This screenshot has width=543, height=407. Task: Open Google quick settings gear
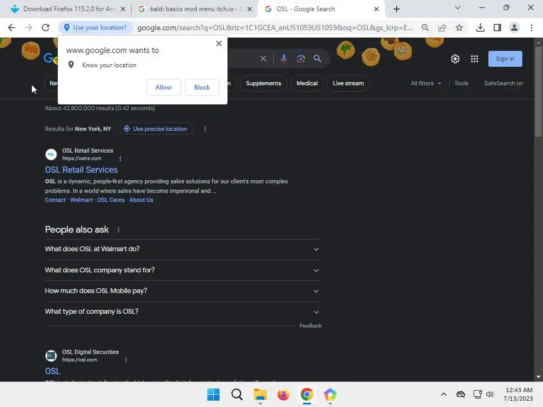point(455,59)
